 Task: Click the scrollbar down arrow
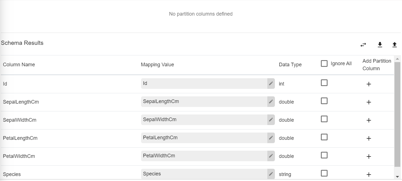point(397,177)
